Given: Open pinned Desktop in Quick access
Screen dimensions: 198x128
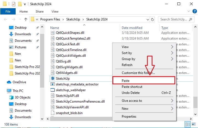Looking at the screenshot, I should point(21,28).
